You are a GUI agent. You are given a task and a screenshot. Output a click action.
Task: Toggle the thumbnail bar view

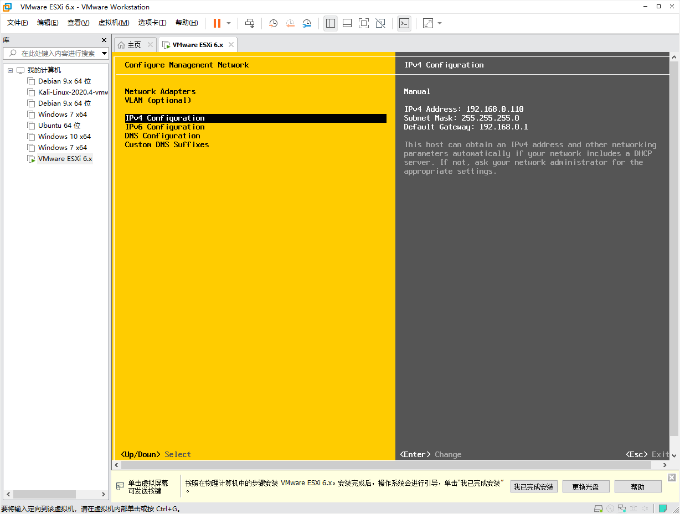coord(347,23)
